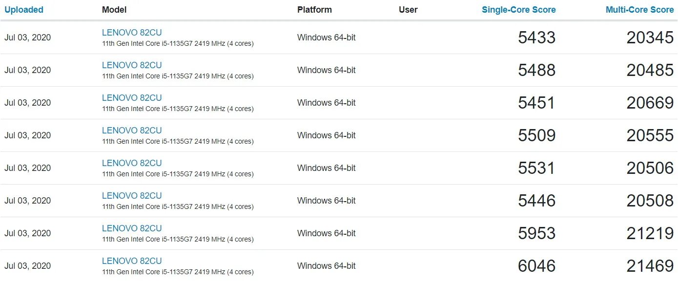Open LENOVO 82CU result scoring 6046
Viewport: 678px width, 281px height.
[x=132, y=261]
